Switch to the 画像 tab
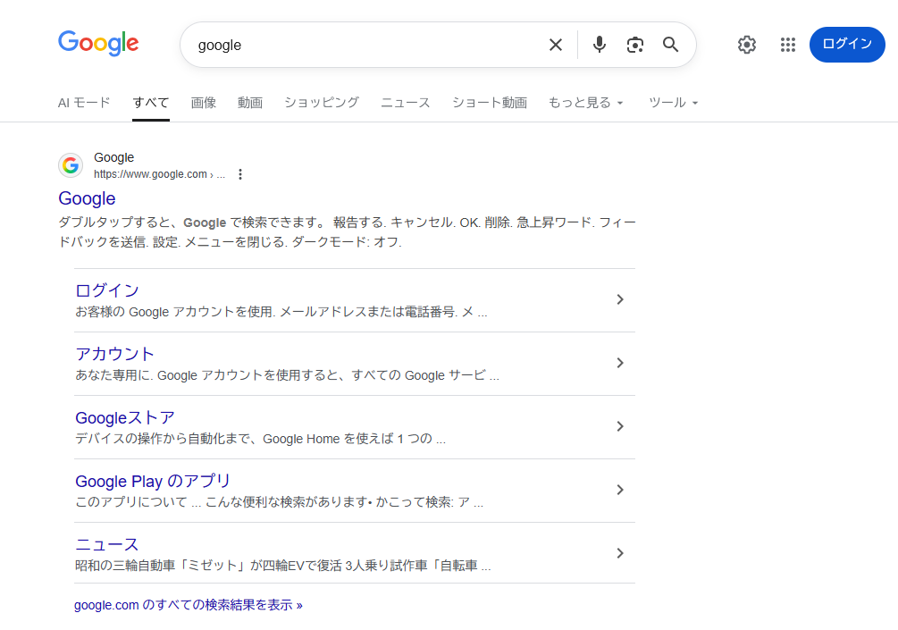This screenshot has height=630, width=898. (x=204, y=103)
